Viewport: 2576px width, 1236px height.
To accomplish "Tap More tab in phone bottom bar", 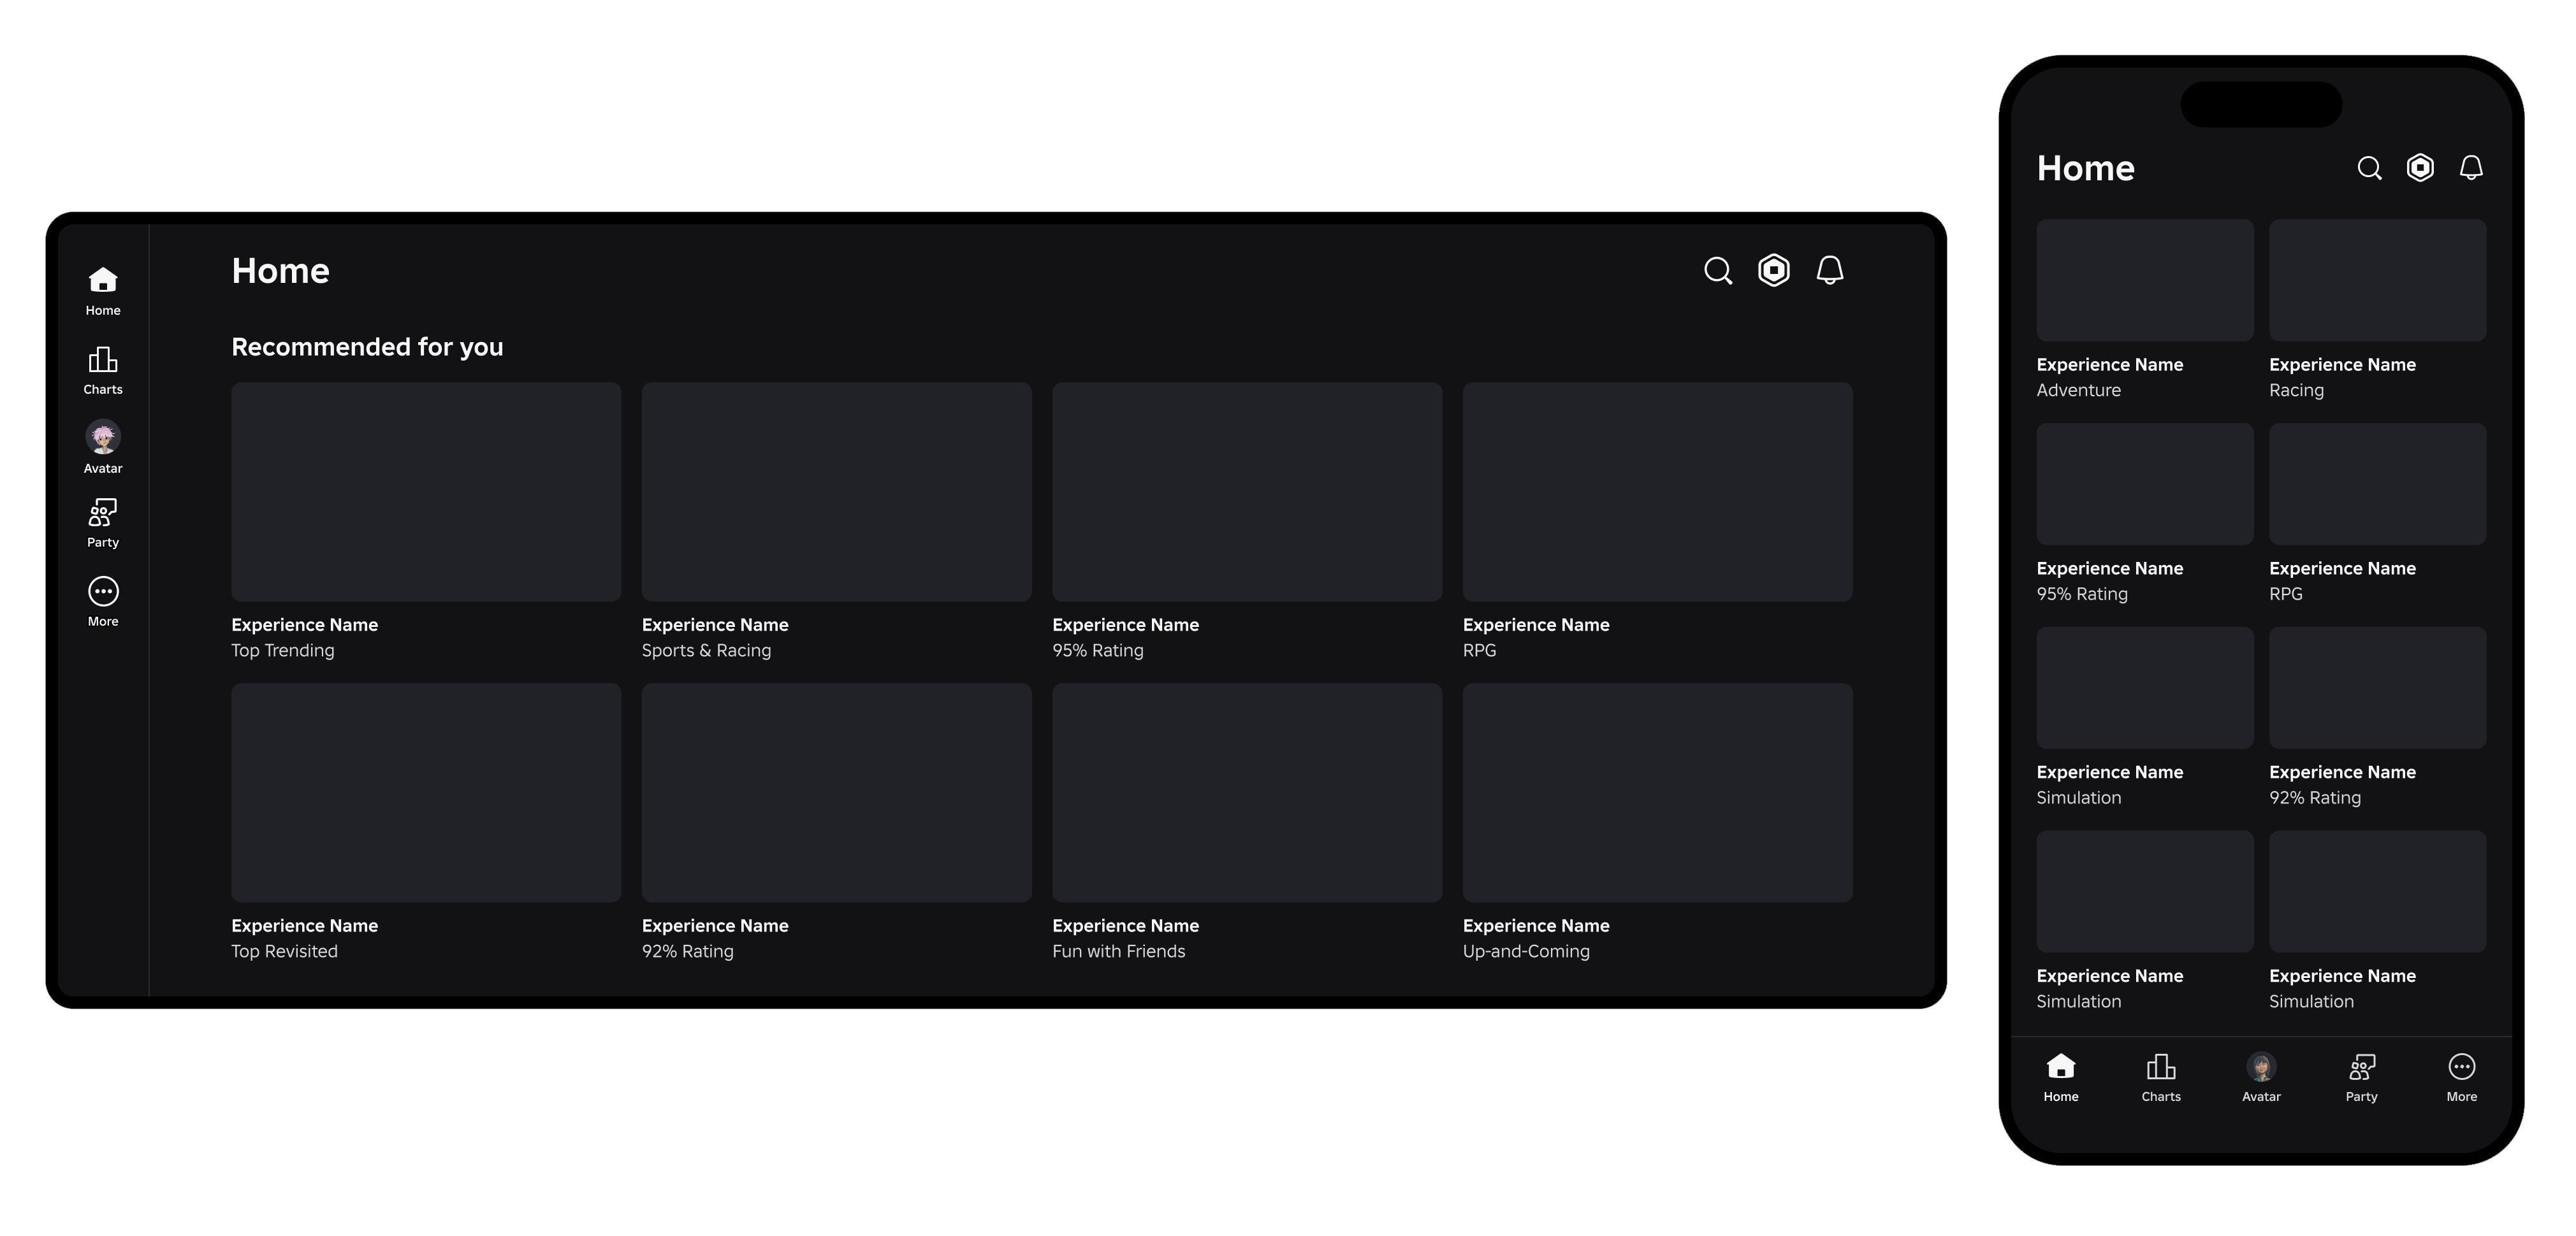I will pos(2462,1078).
